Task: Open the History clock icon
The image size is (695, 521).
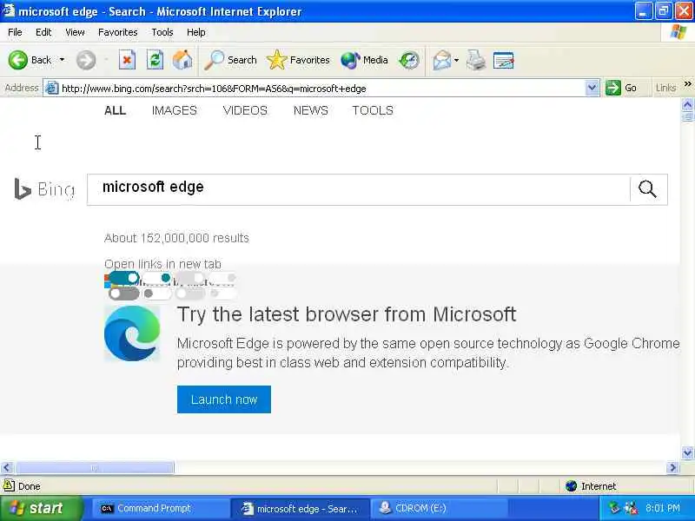Action: [408, 60]
